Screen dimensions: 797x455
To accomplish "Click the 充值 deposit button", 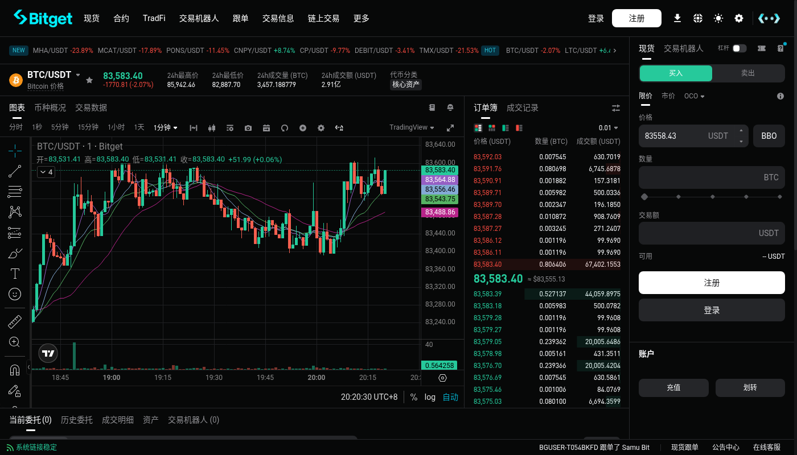I will pos(673,387).
